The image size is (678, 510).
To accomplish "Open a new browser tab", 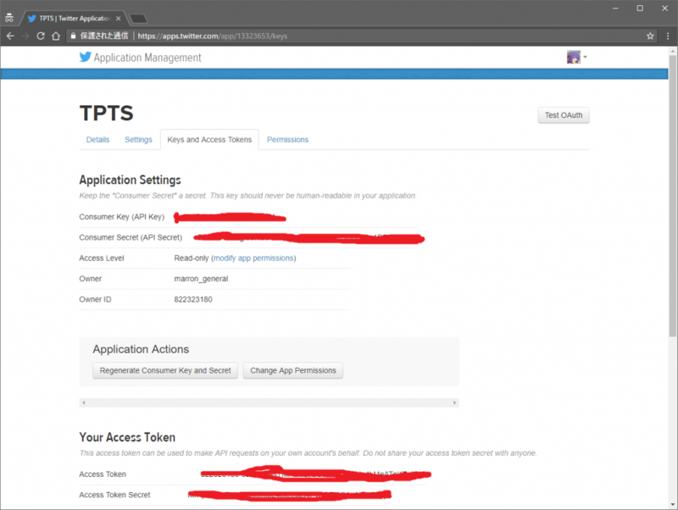I will point(138,19).
